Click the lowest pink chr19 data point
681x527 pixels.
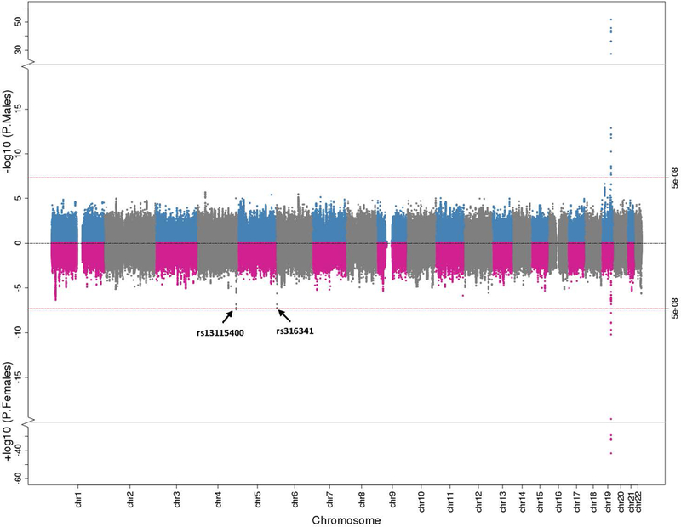click(x=610, y=453)
